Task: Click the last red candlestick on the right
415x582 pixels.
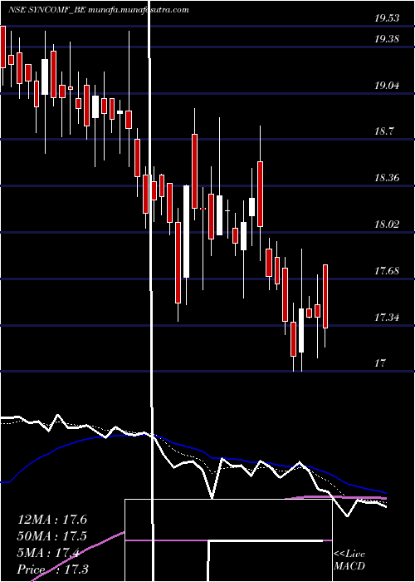Action: click(x=325, y=296)
